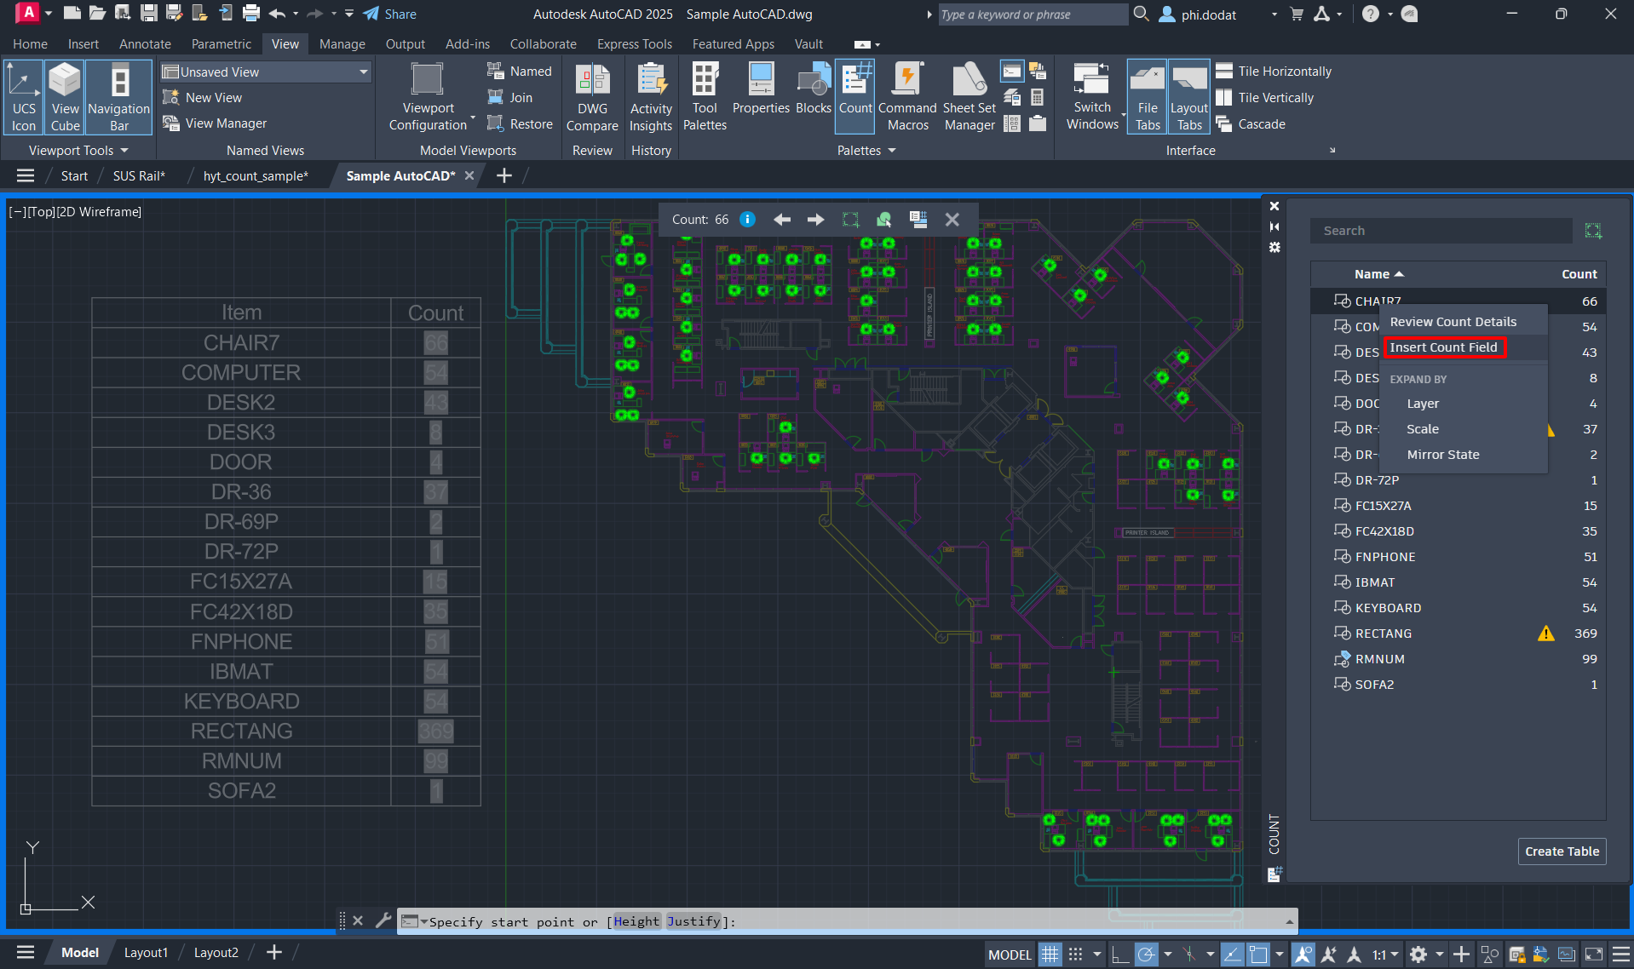Screen dimensions: 1634x969
Task: Click the Plot printer icon
Action: (x=250, y=14)
